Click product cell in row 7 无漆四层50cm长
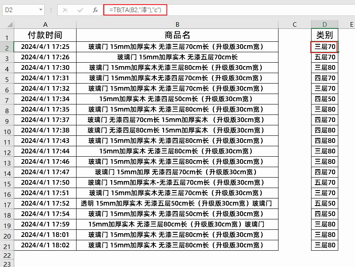The image size is (355, 267). (177, 99)
